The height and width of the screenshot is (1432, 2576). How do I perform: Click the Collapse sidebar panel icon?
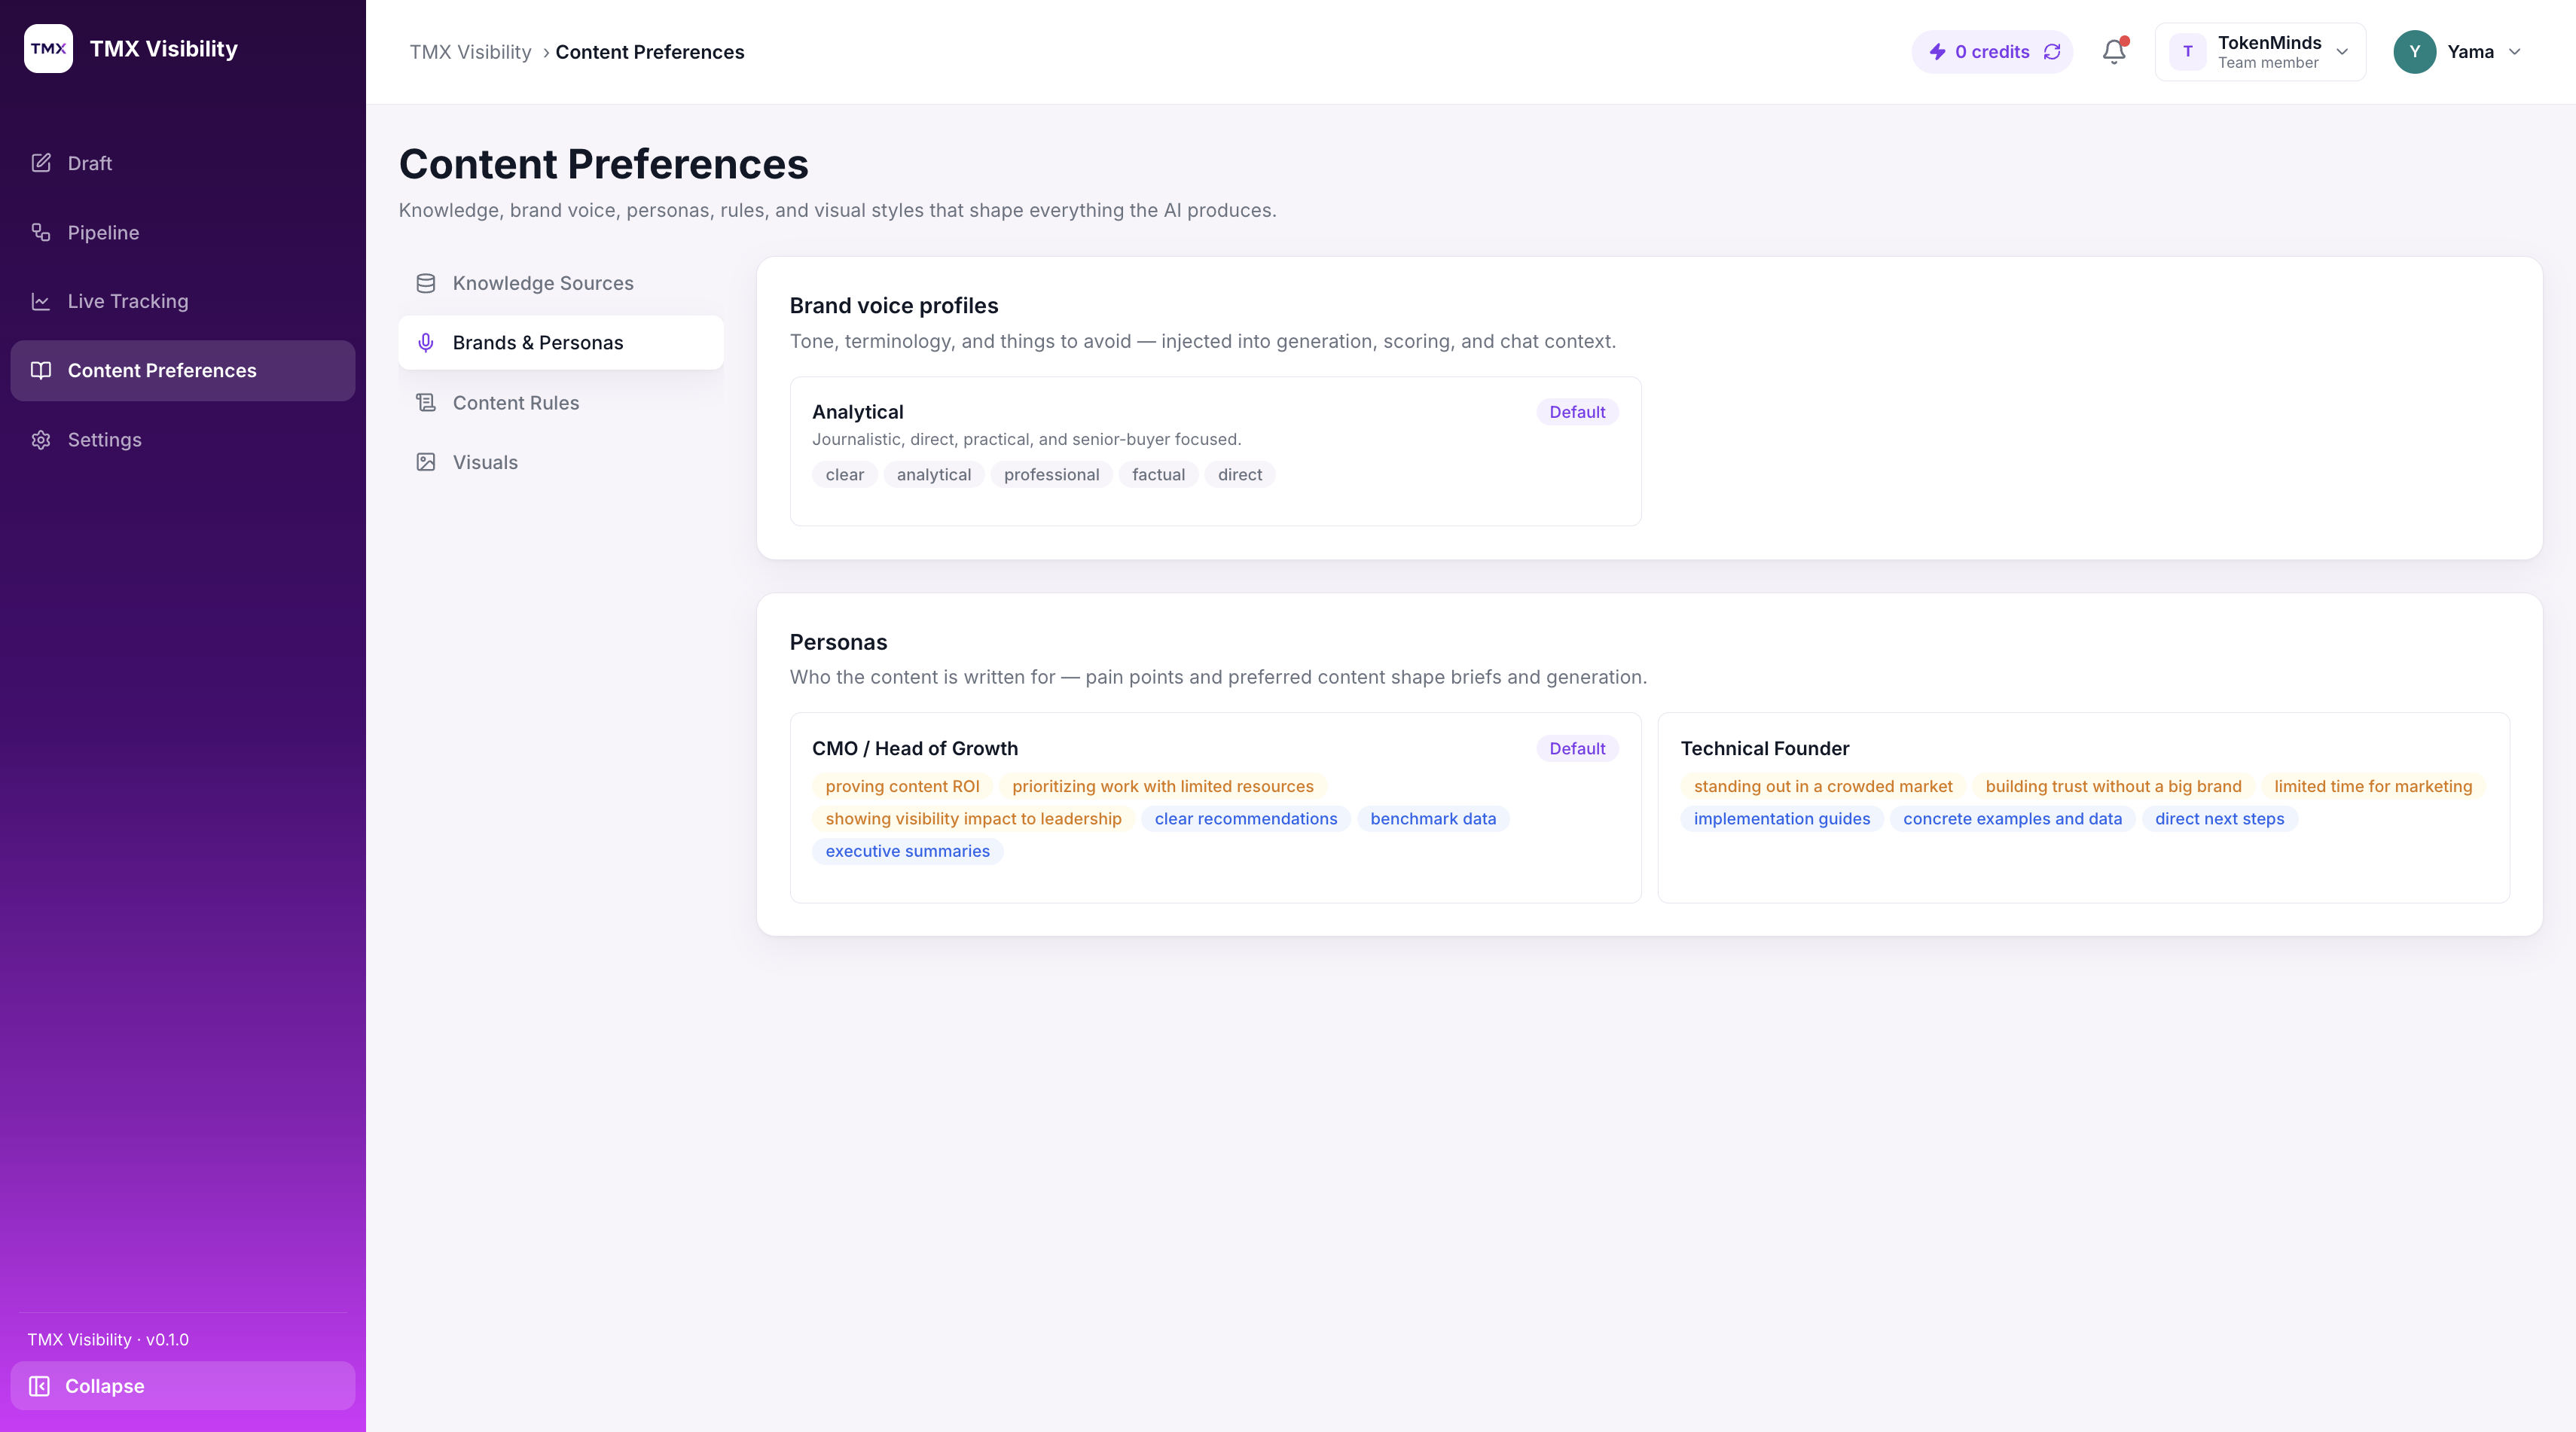(39, 1386)
